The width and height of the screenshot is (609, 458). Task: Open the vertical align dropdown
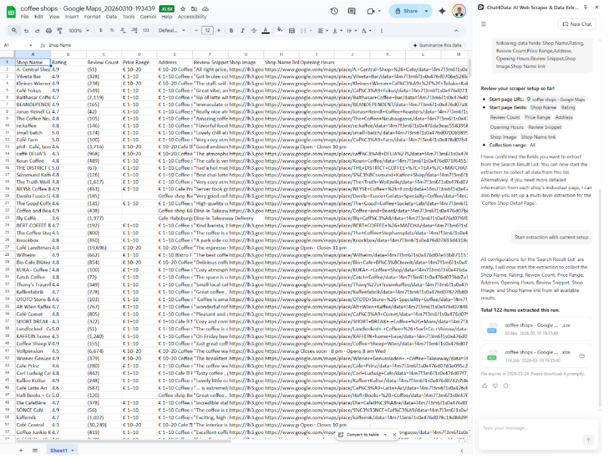[337, 30]
